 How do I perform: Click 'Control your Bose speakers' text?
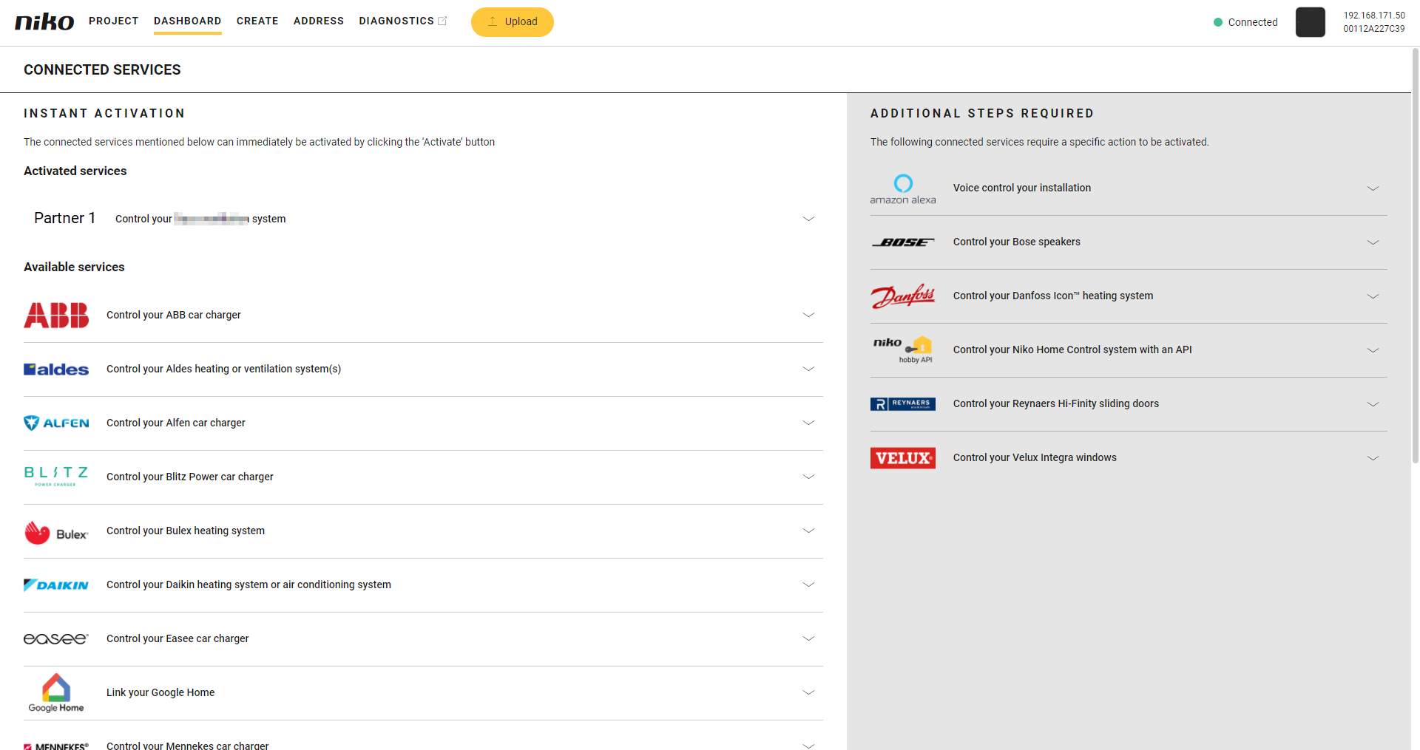tap(1017, 242)
